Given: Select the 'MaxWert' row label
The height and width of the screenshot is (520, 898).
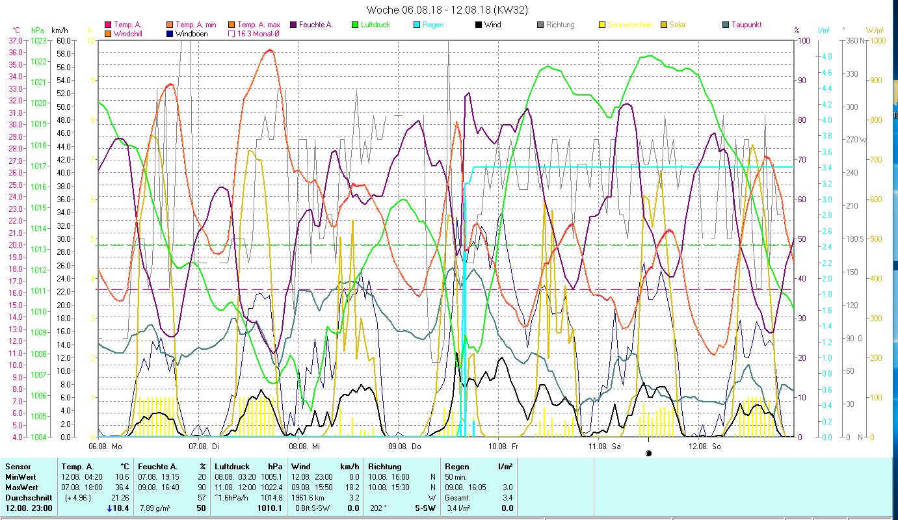Looking at the screenshot, I should [x=21, y=487].
